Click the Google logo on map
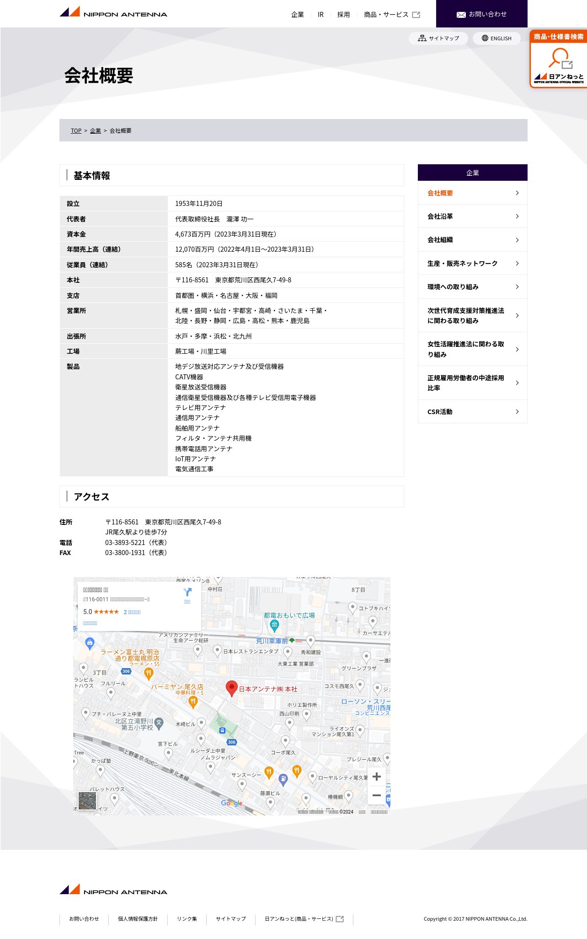The image size is (587, 939). tap(232, 803)
